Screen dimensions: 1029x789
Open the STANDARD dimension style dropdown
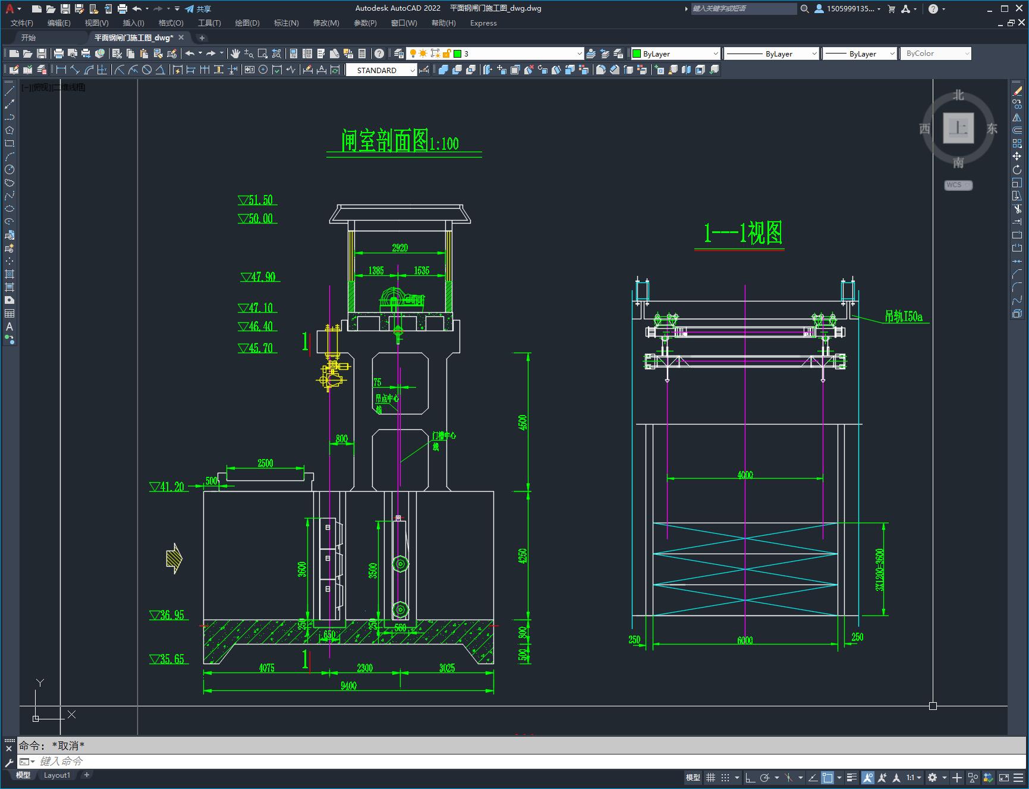(x=413, y=70)
